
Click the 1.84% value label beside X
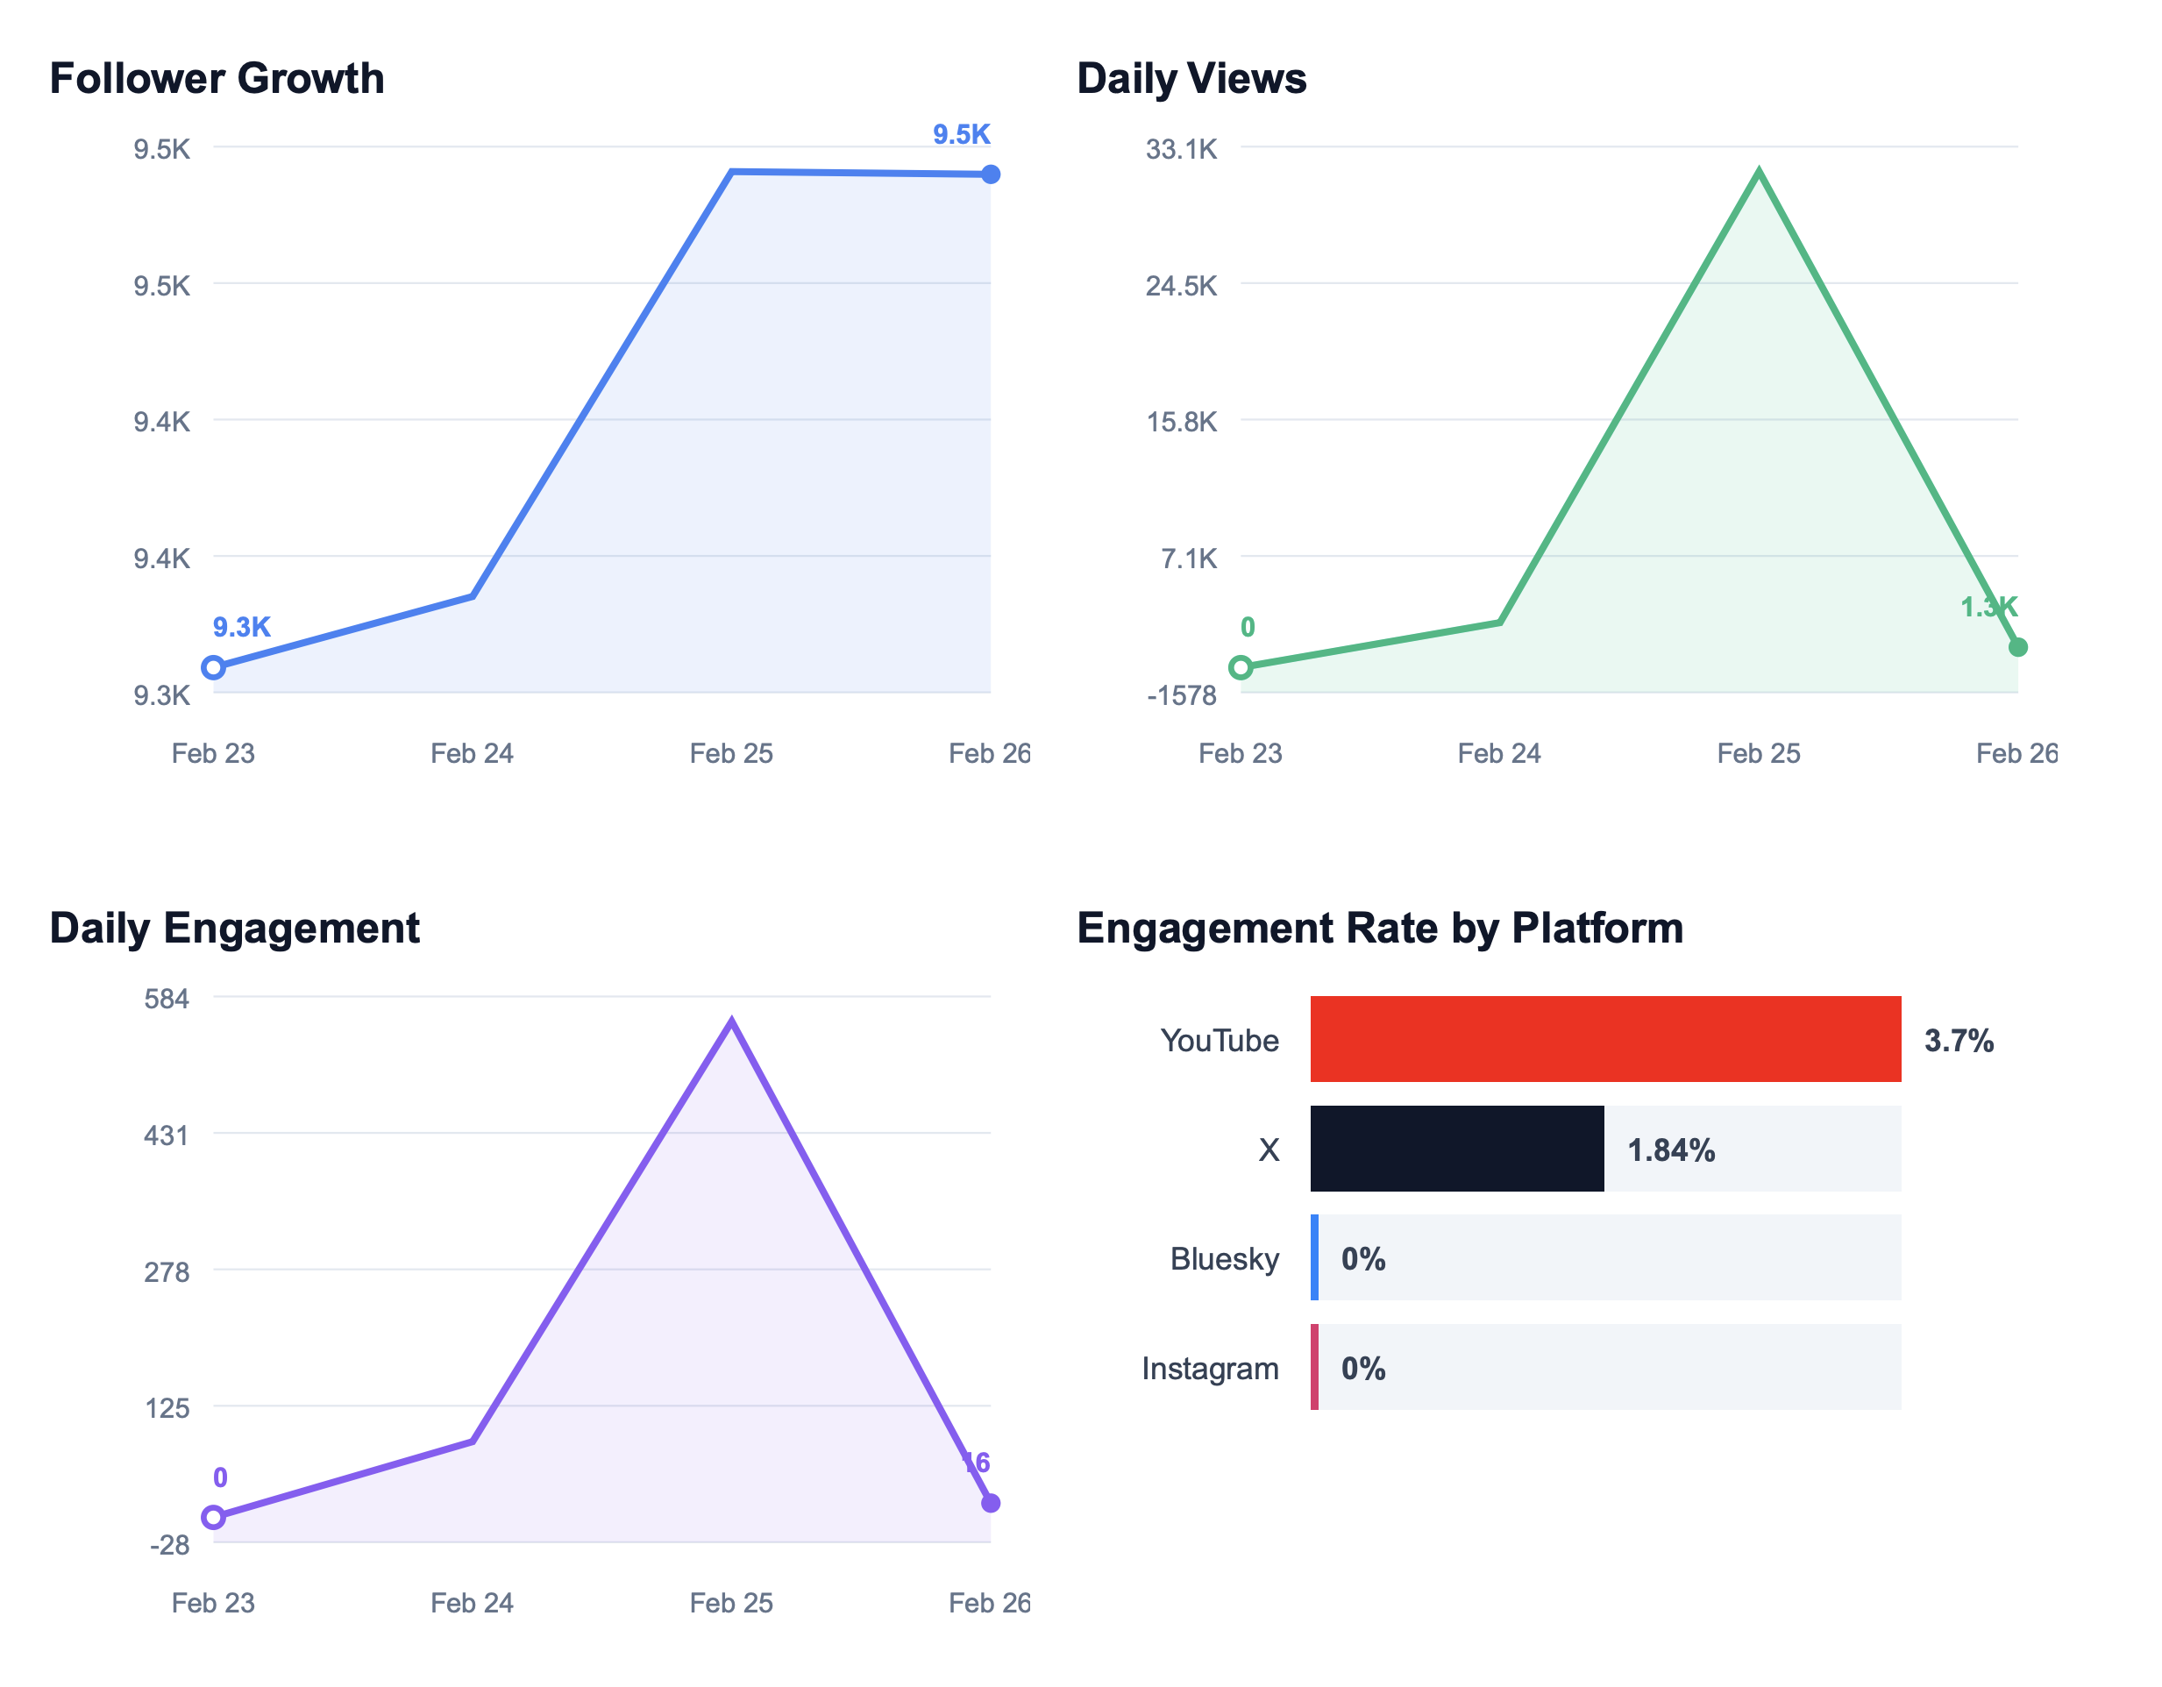click(1671, 1150)
